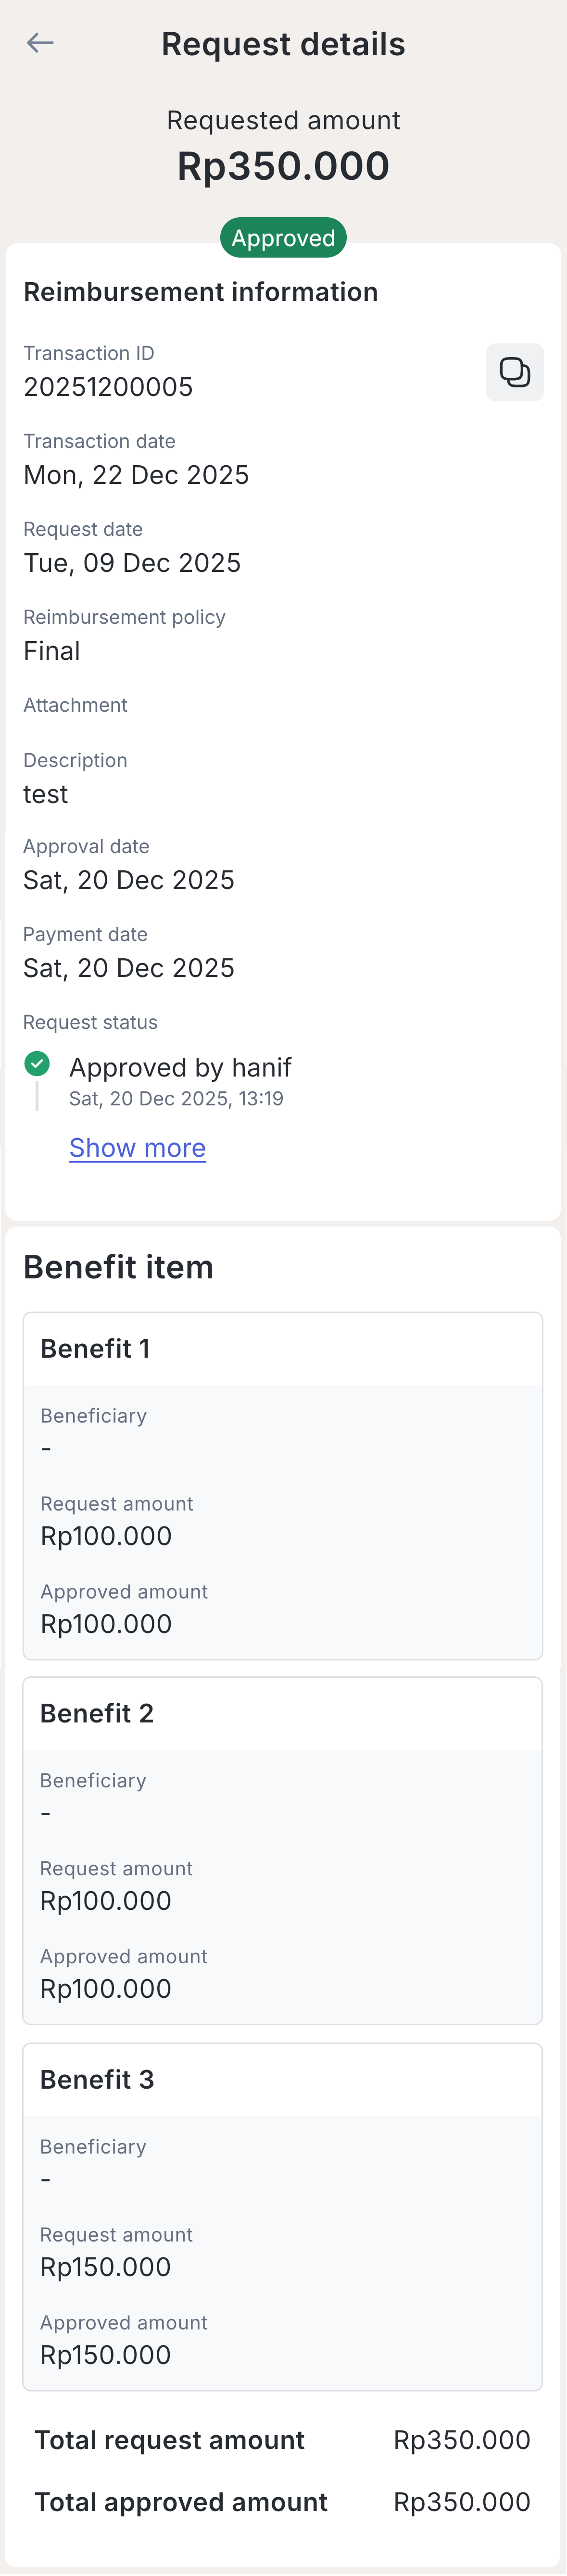This screenshot has width=567, height=2576.
Task: Click Approved by hanif status entry
Action: tap(179, 1067)
